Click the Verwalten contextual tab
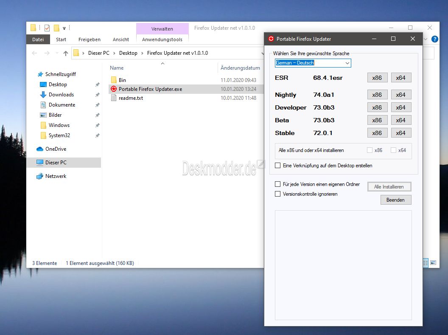 tap(162, 29)
